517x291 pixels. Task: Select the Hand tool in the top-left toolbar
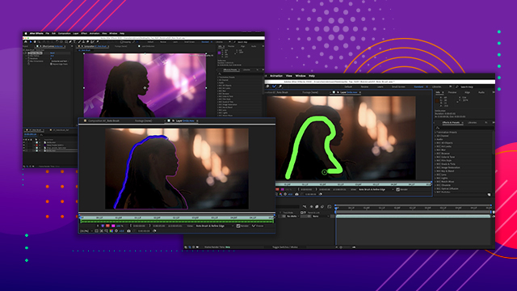[x=35, y=42]
